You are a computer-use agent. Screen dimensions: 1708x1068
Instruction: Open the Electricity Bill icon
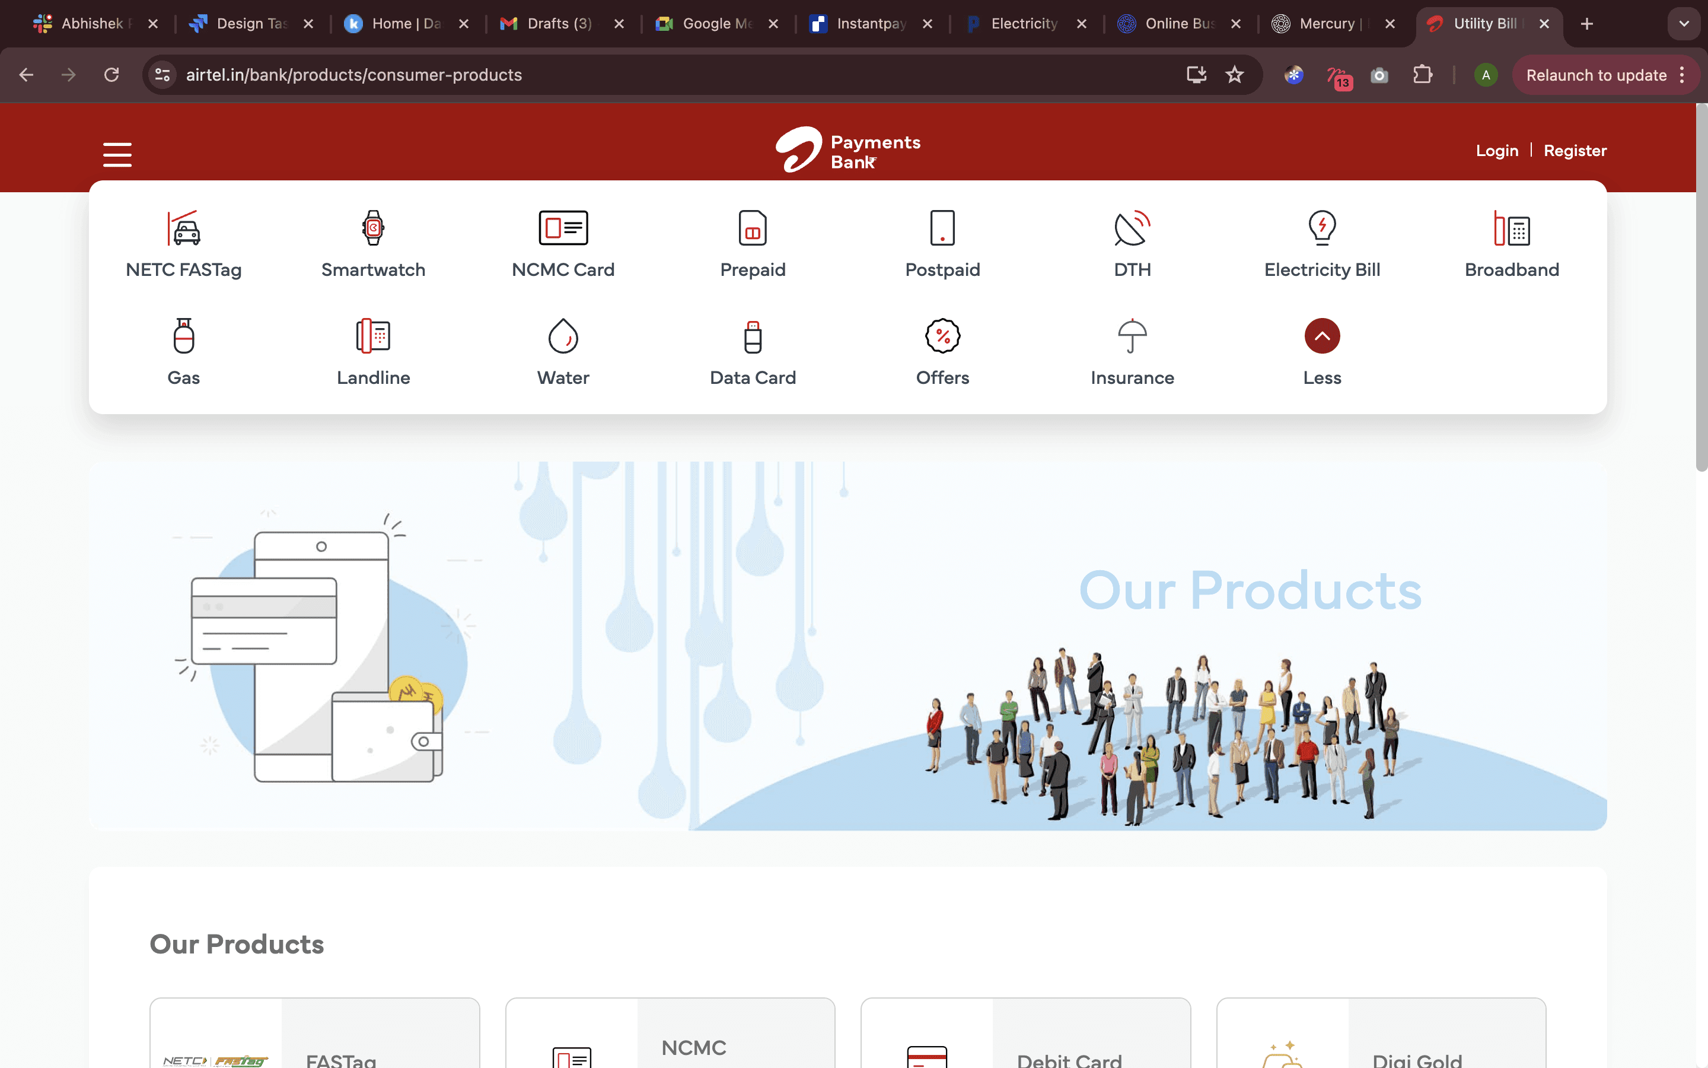point(1321,228)
